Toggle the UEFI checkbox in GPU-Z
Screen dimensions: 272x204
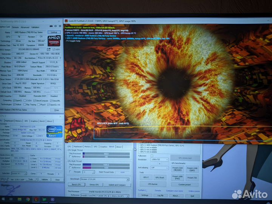click(54, 49)
